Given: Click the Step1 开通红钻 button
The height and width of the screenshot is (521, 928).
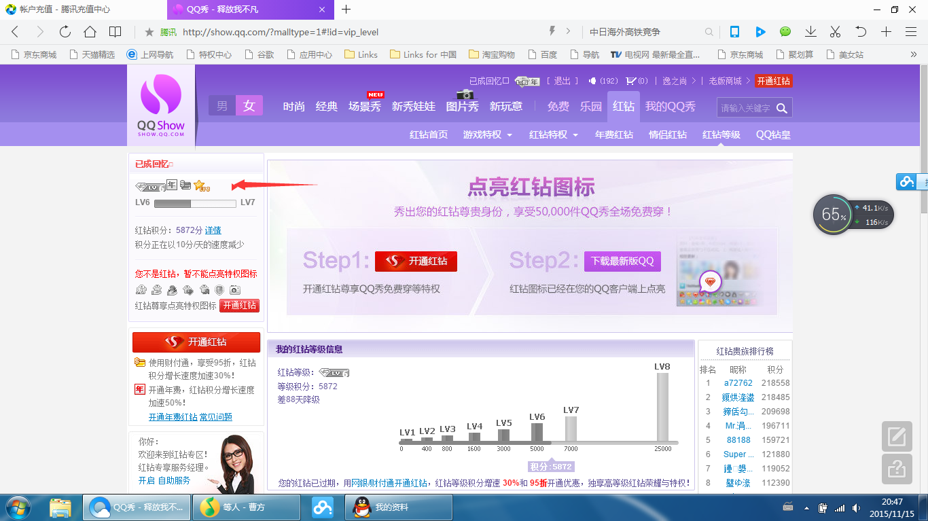Looking at the screenshot, I should pos(416,262).
